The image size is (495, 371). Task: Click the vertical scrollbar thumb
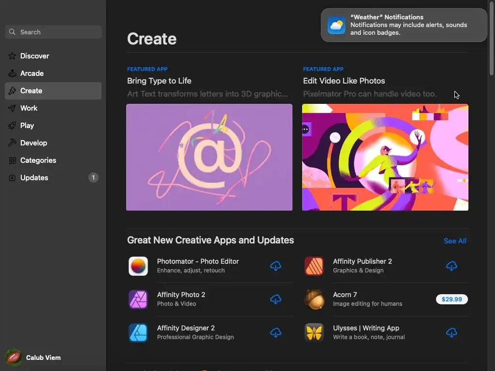[x=491, y=38]
